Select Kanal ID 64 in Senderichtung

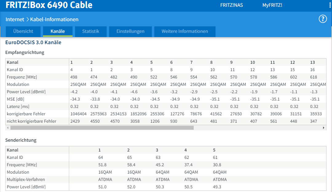click(101, 157)
